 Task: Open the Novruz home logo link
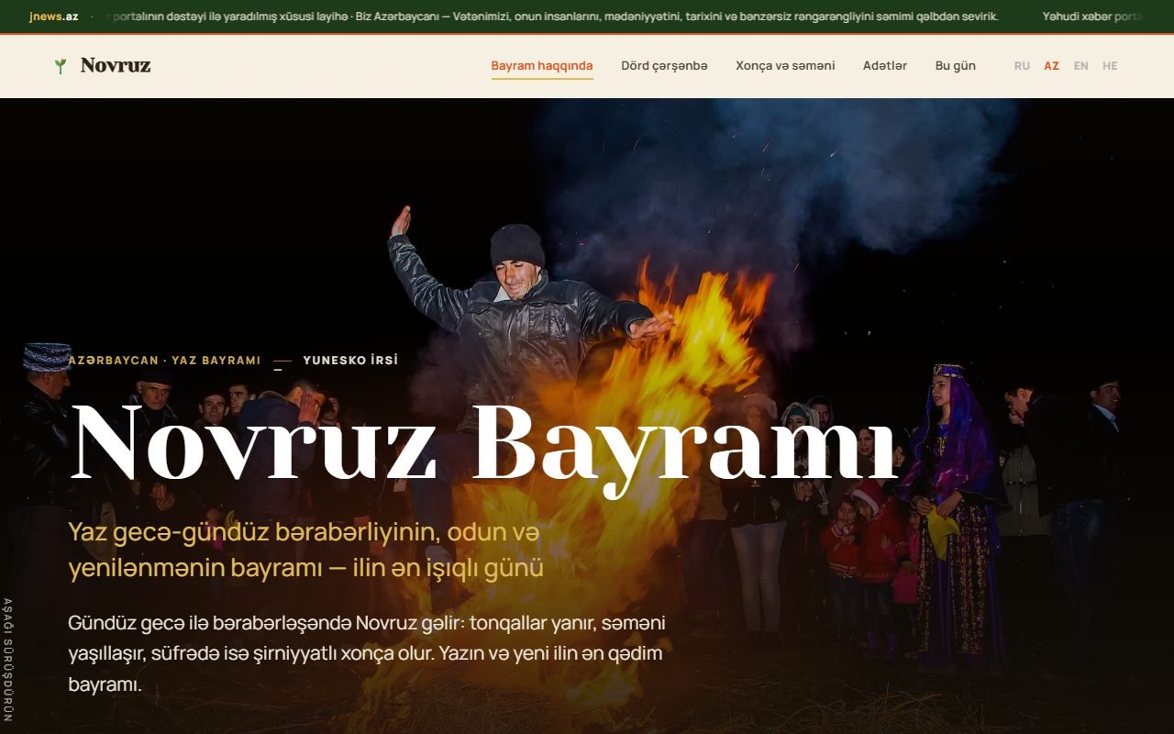tap(103, 66)
